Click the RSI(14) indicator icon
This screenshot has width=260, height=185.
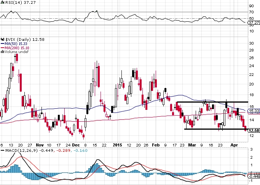[x=2, y=3]
